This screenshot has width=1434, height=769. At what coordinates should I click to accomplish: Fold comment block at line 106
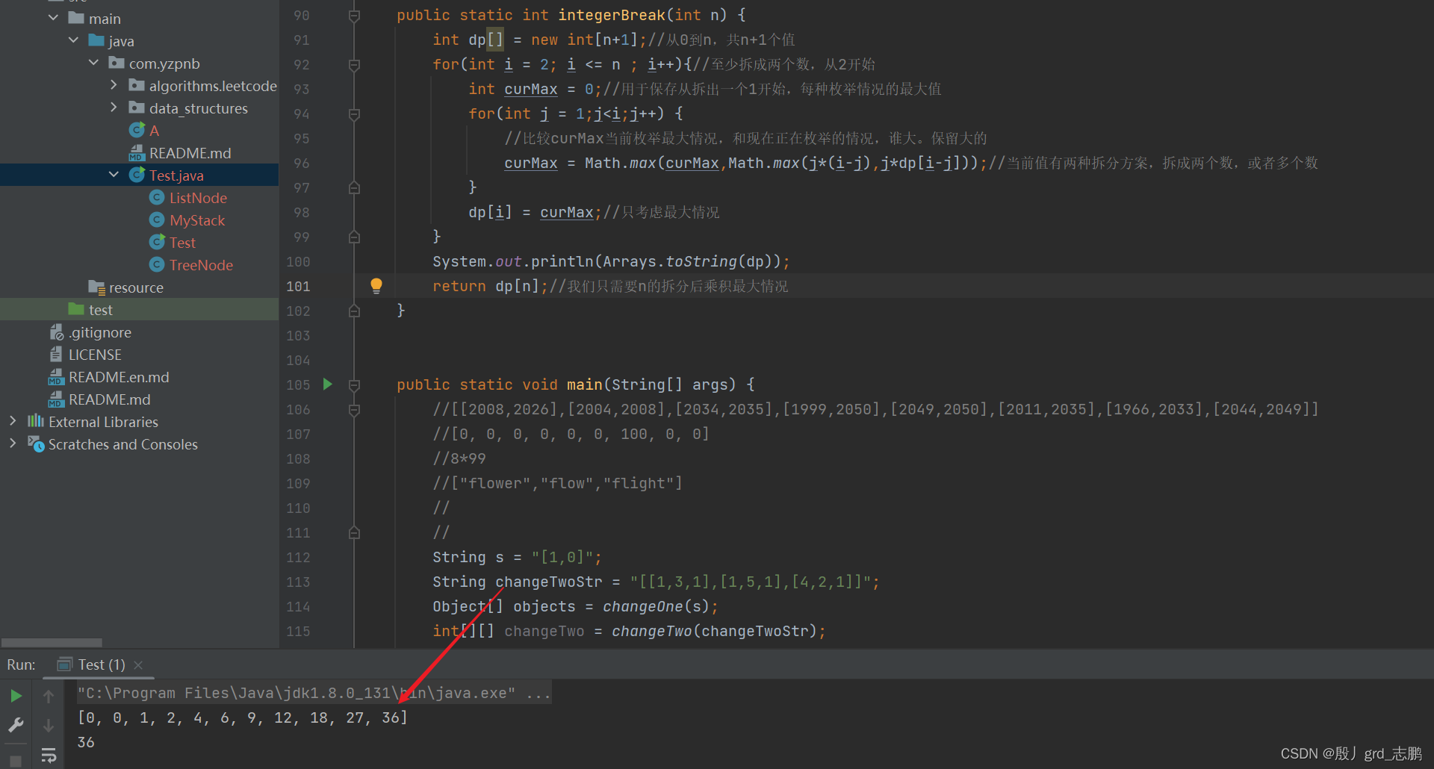coord(355,410)
